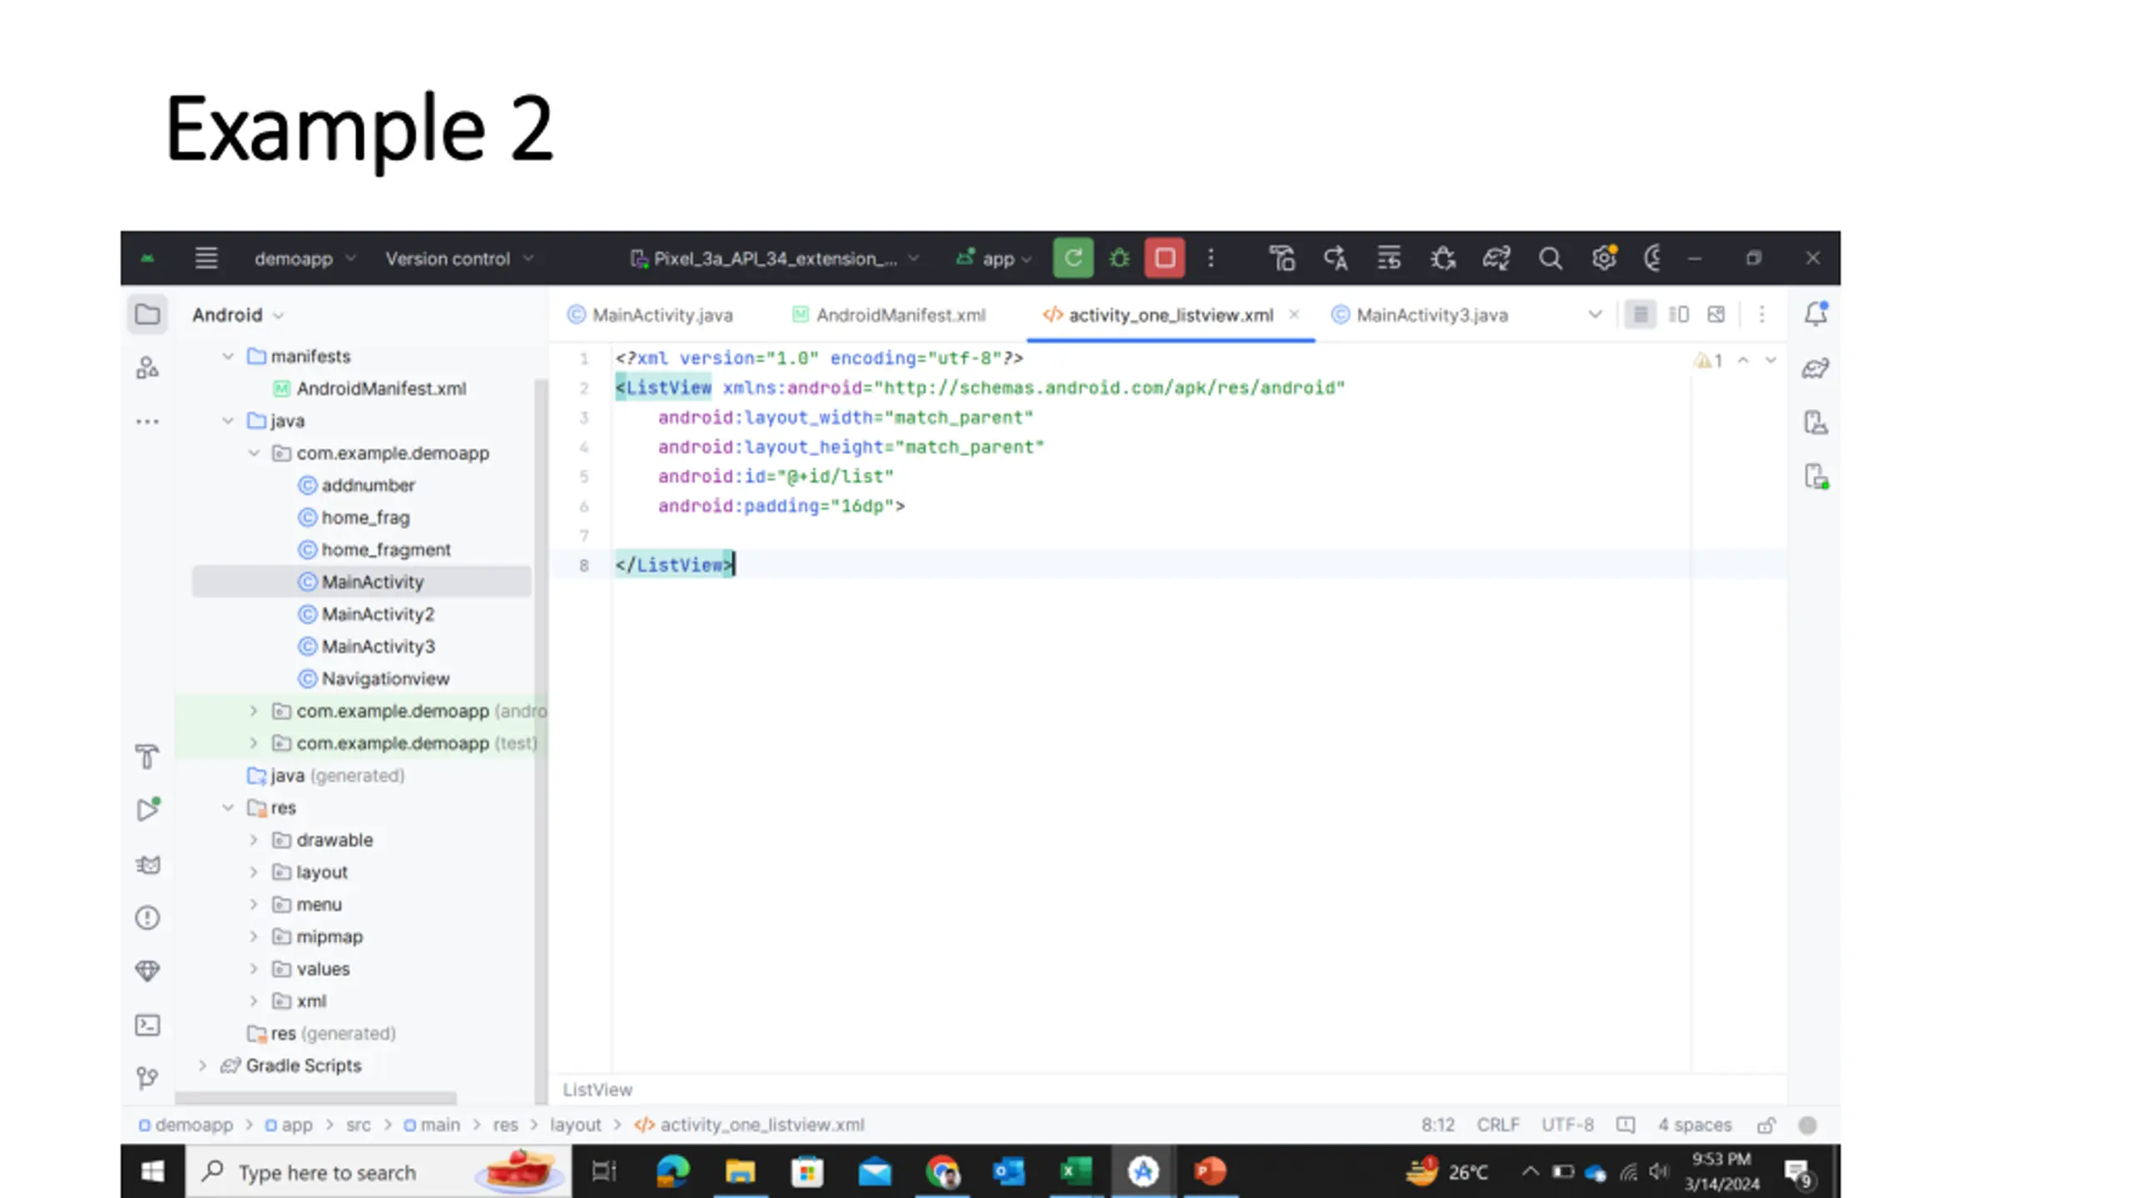
Task: Click the layout breadcrumb in navigation bar
Action: (x=575, y=1124)
